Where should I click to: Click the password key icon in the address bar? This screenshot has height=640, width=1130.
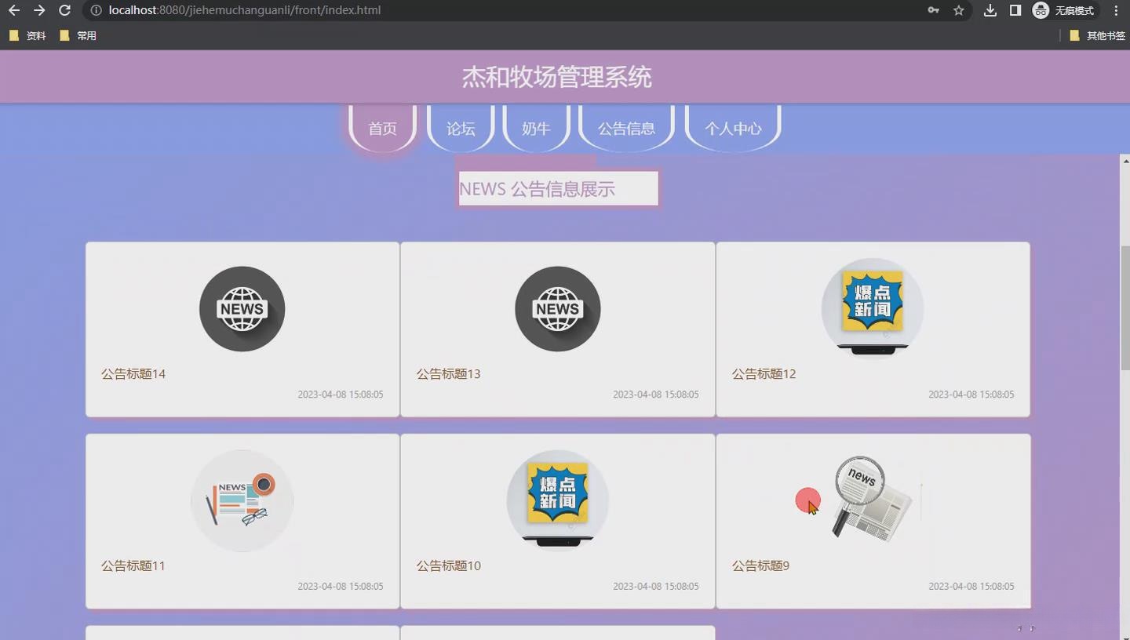coord(933,11)
